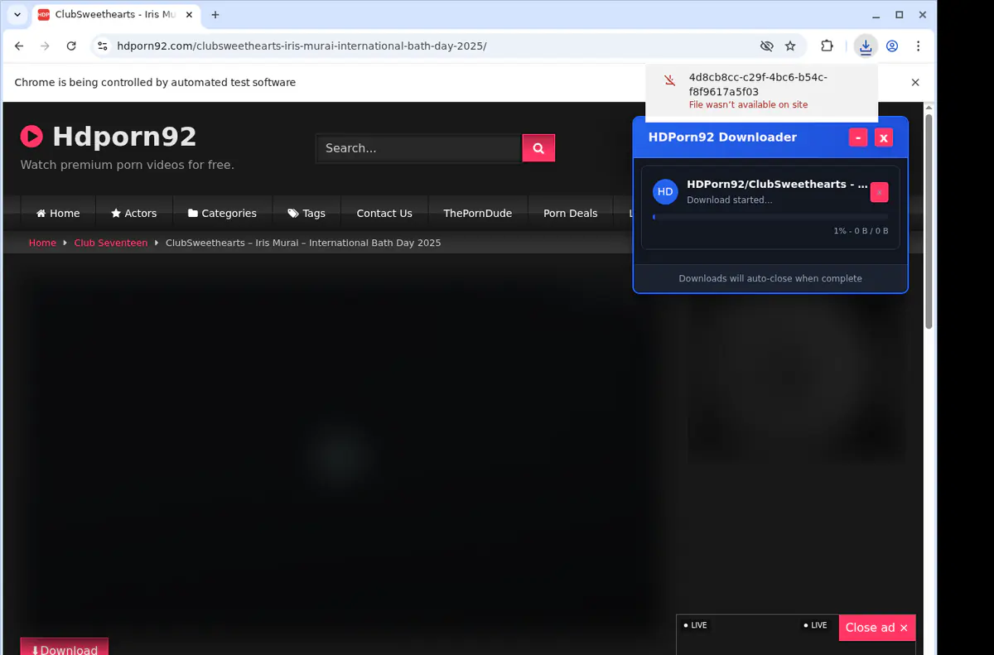Cancel the ClubSweethearts download item

879,192
